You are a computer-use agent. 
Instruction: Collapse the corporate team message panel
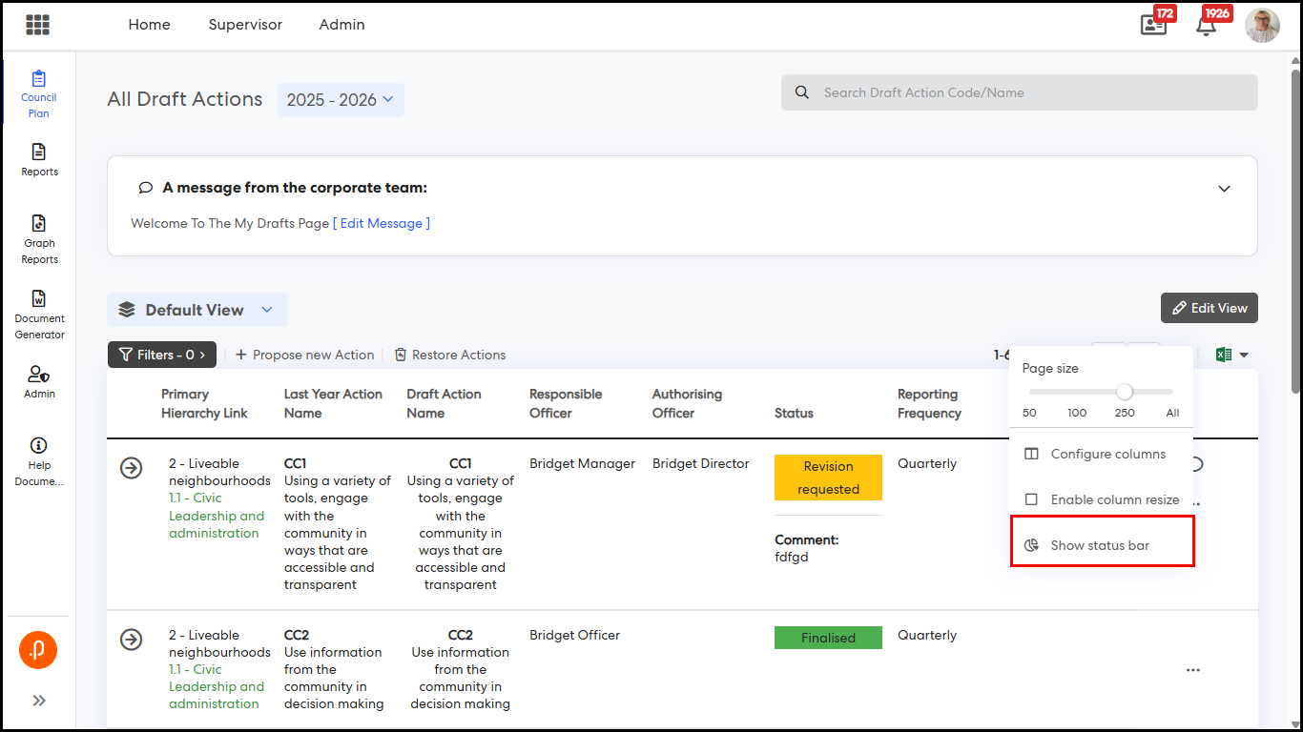(x=1224, y=189)
